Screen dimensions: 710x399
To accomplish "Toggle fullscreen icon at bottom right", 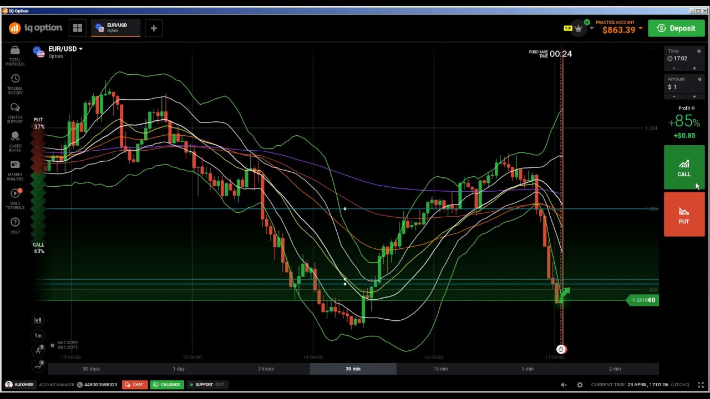I will pos(701,385).
